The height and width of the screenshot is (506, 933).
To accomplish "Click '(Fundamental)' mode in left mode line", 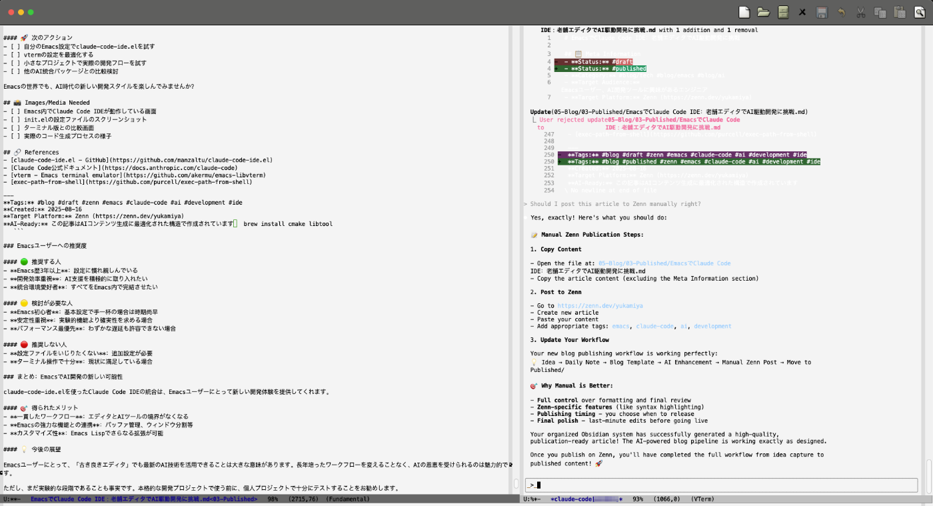I will pyautogui.click(x=347, y=499).
